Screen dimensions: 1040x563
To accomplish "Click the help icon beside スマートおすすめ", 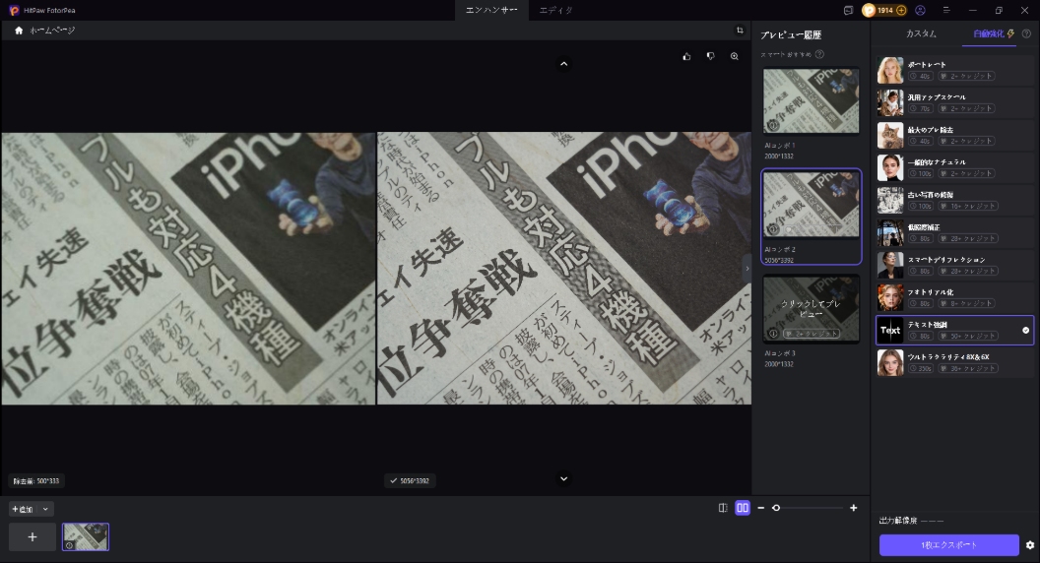I will (819, 54).
